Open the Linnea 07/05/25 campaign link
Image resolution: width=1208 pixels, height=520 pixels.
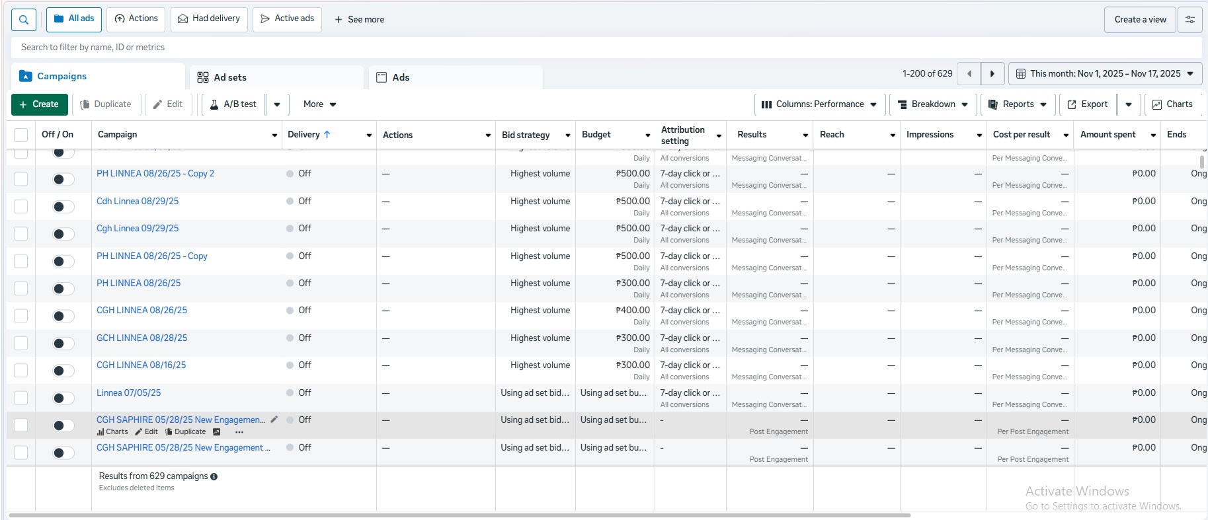click(129, 392)
